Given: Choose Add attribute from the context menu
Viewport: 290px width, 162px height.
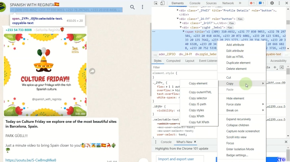Looking at the screenshot, I should point(242,45).
